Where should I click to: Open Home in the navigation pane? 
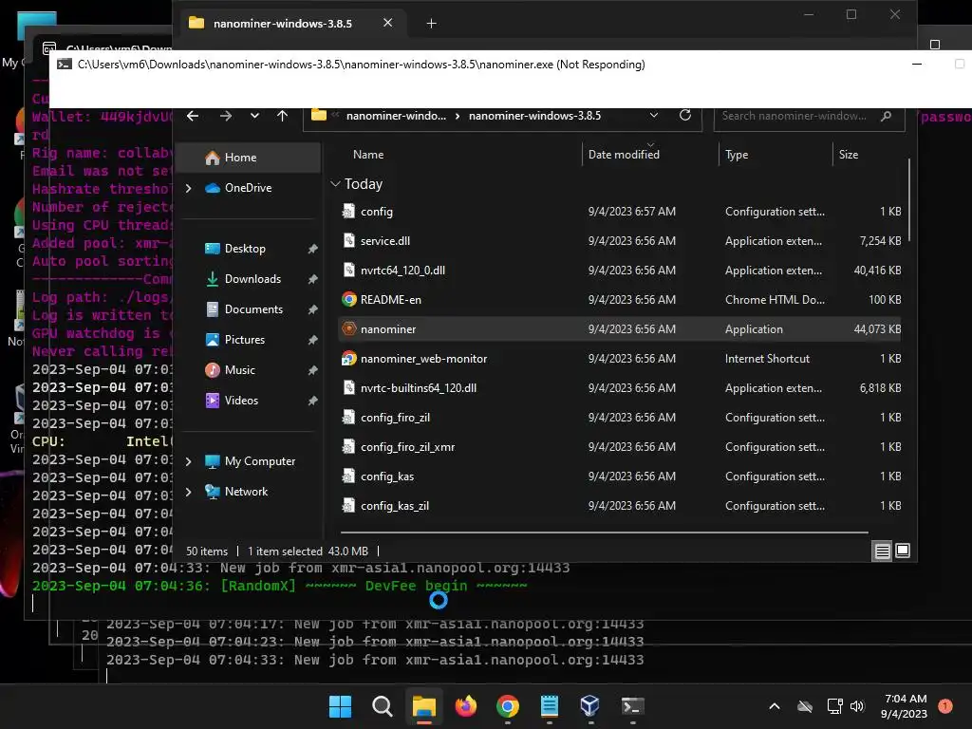coord(248,158)
